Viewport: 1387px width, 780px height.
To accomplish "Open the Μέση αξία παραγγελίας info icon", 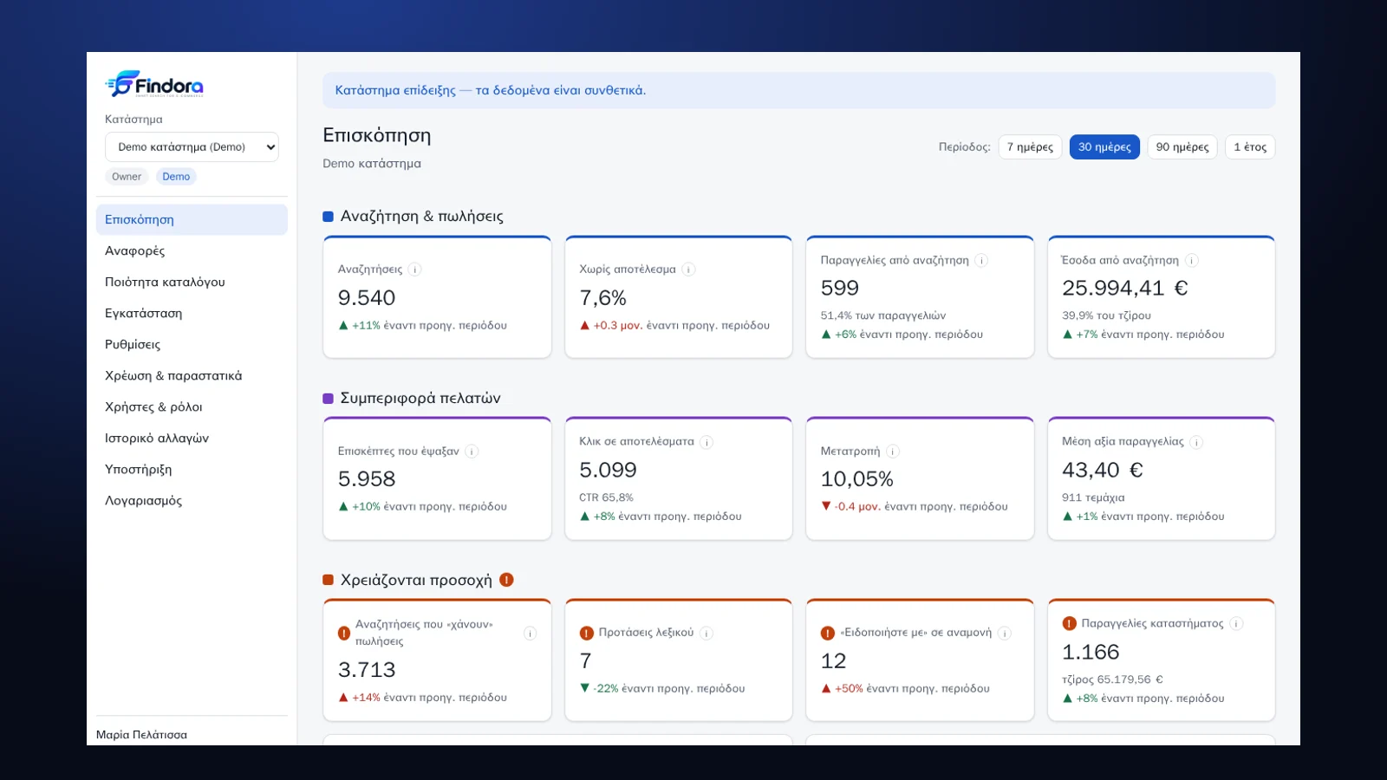I will 1196,442.
